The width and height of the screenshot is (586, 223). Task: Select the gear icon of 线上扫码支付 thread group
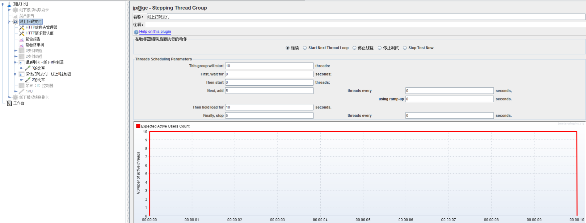[x=15, y=22]
